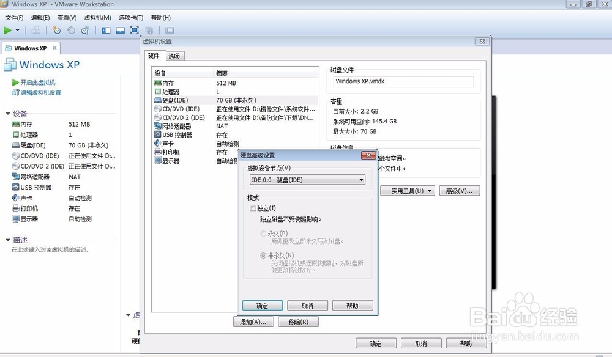Screen dimensions: 612x357
Task: Open 实用工具(U) dropdown button
Action: click(x=408, y=191)
